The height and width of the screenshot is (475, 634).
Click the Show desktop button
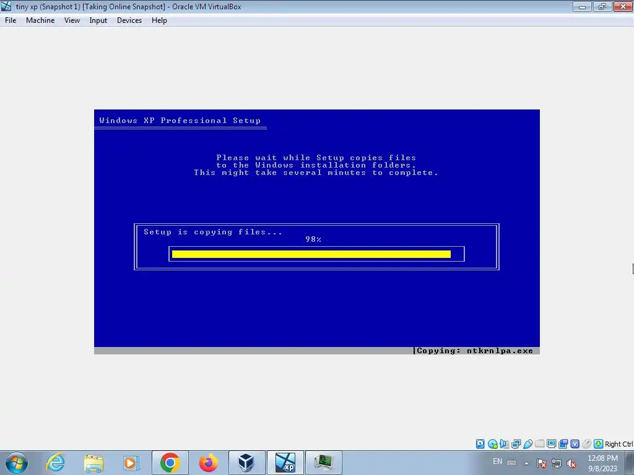(x=630, y=463)
